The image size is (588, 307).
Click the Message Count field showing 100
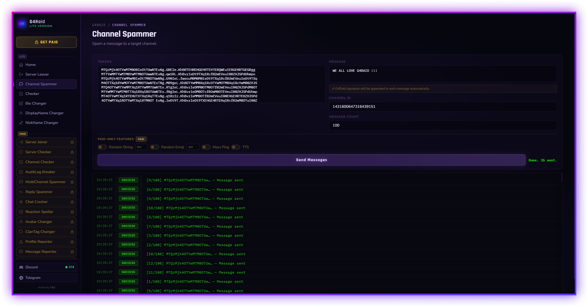pos(443,125)
